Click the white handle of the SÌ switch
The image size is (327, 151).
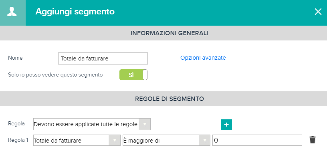145,75
